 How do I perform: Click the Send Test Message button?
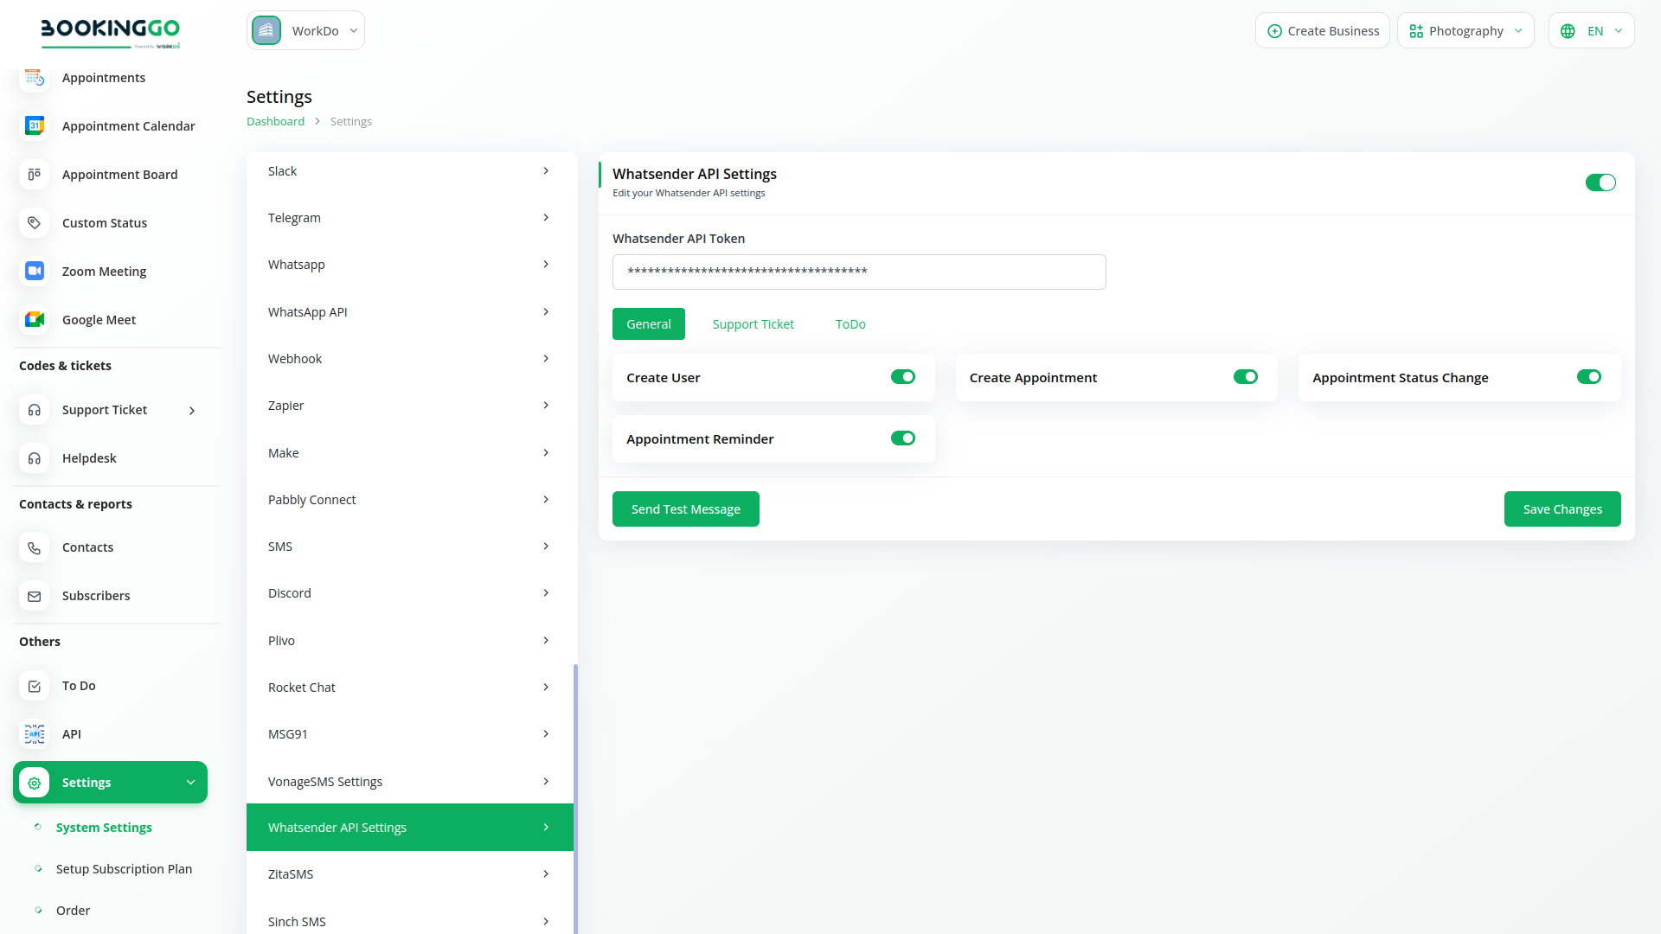[685, 509]
